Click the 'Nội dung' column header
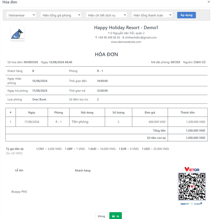The width and height of the screenshot is (212, 219). point(87,112)
